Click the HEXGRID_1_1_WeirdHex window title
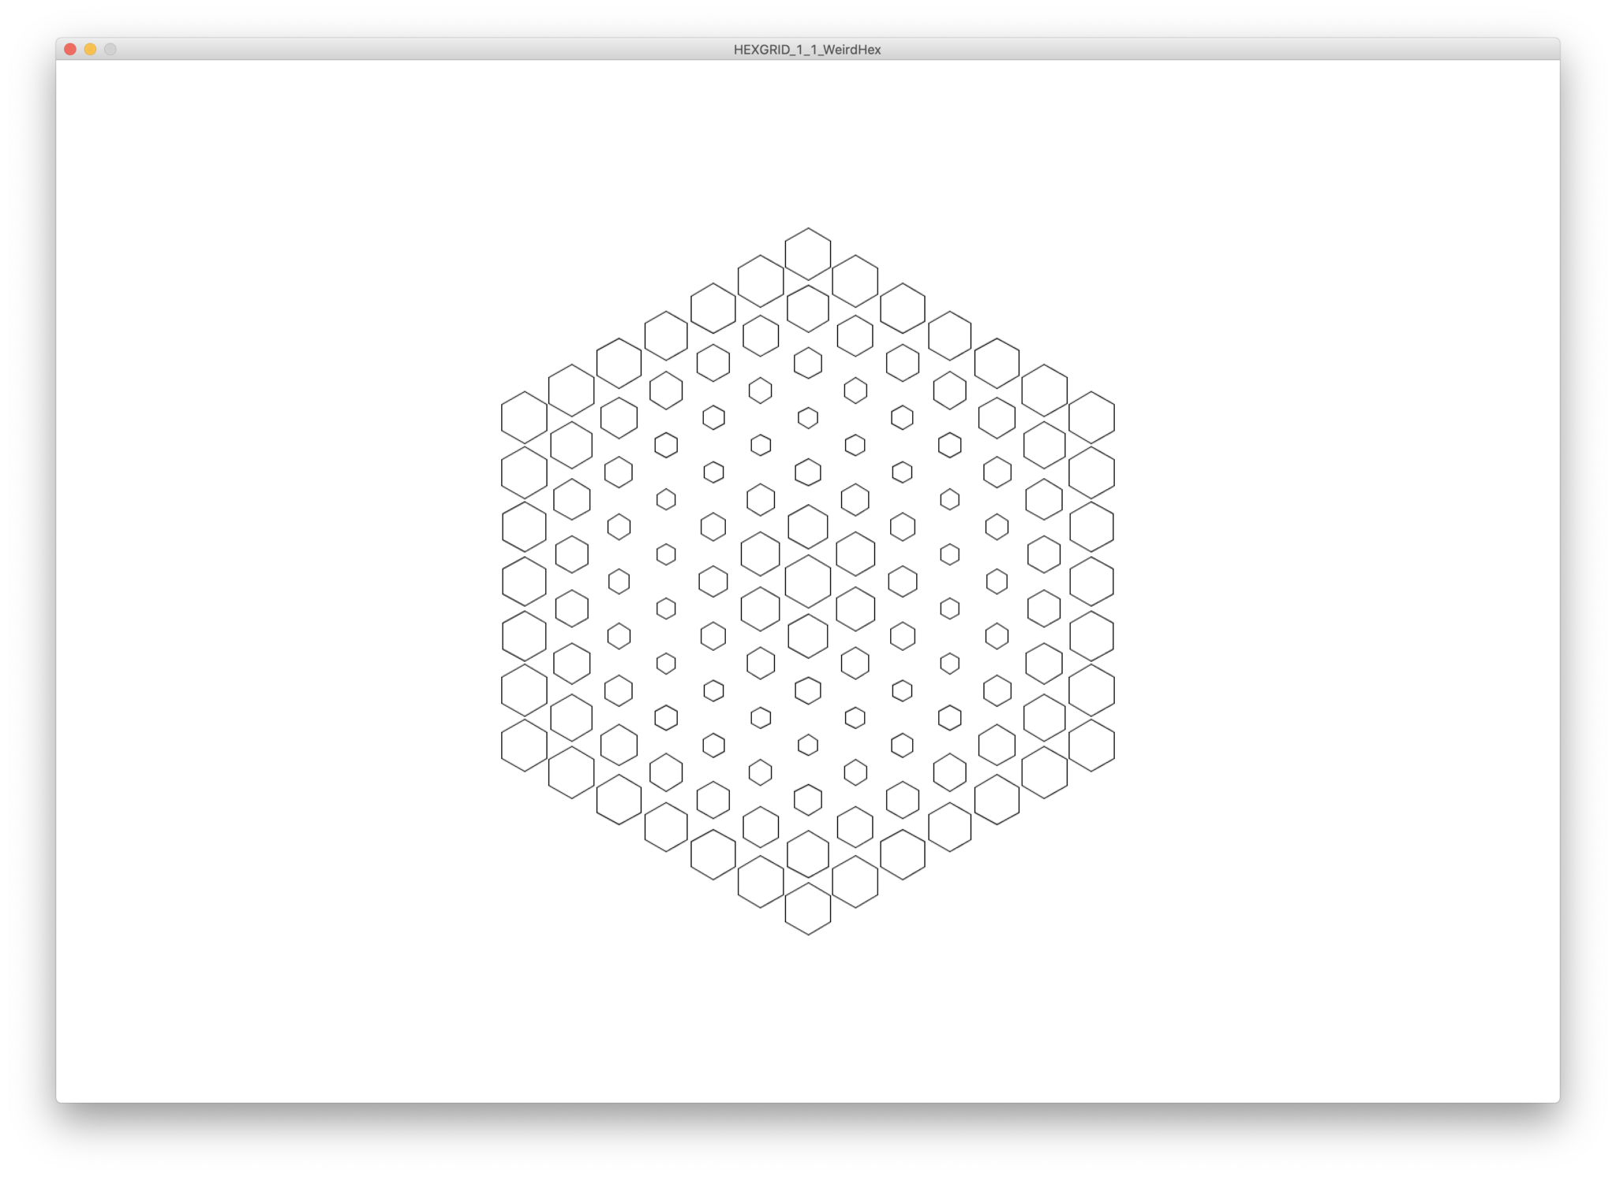1616x1177 pixels. tap(807, 50)
